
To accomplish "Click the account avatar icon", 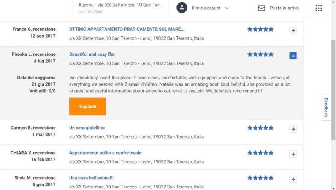I will [x=182, y=8].
